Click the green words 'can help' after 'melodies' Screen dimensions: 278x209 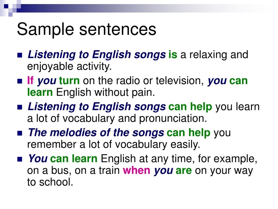tap(188, 133)
